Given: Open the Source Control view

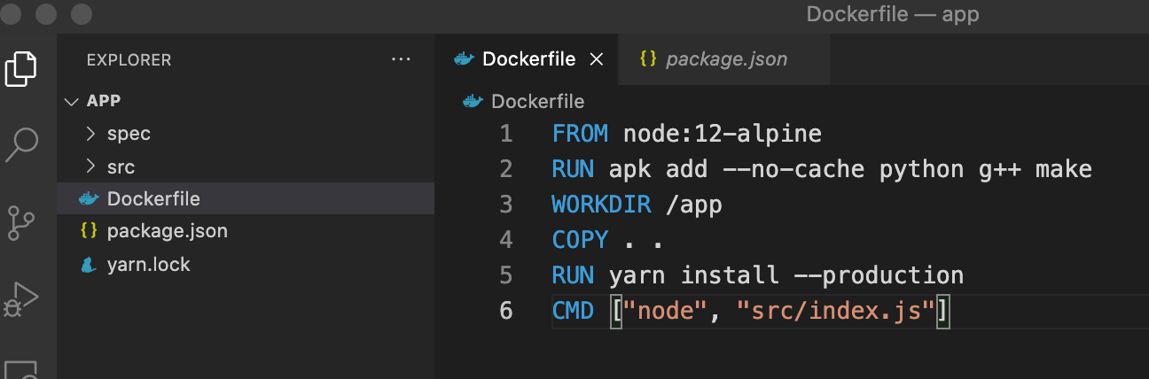Looking at the screenshot, I should click(x=21, y=222).
